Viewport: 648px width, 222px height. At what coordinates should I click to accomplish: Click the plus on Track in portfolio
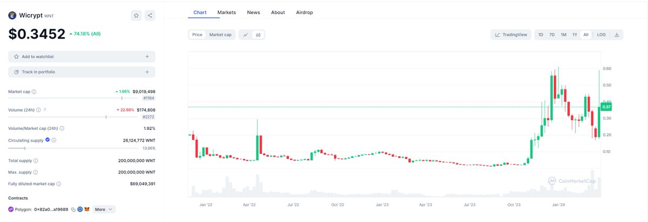pyautogui.click(x=147, y=72)
